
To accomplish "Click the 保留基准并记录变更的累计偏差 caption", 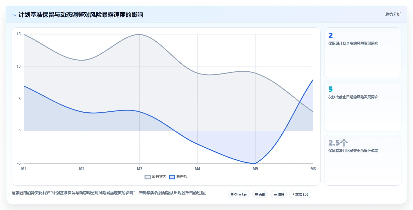I will click(353, 151).
